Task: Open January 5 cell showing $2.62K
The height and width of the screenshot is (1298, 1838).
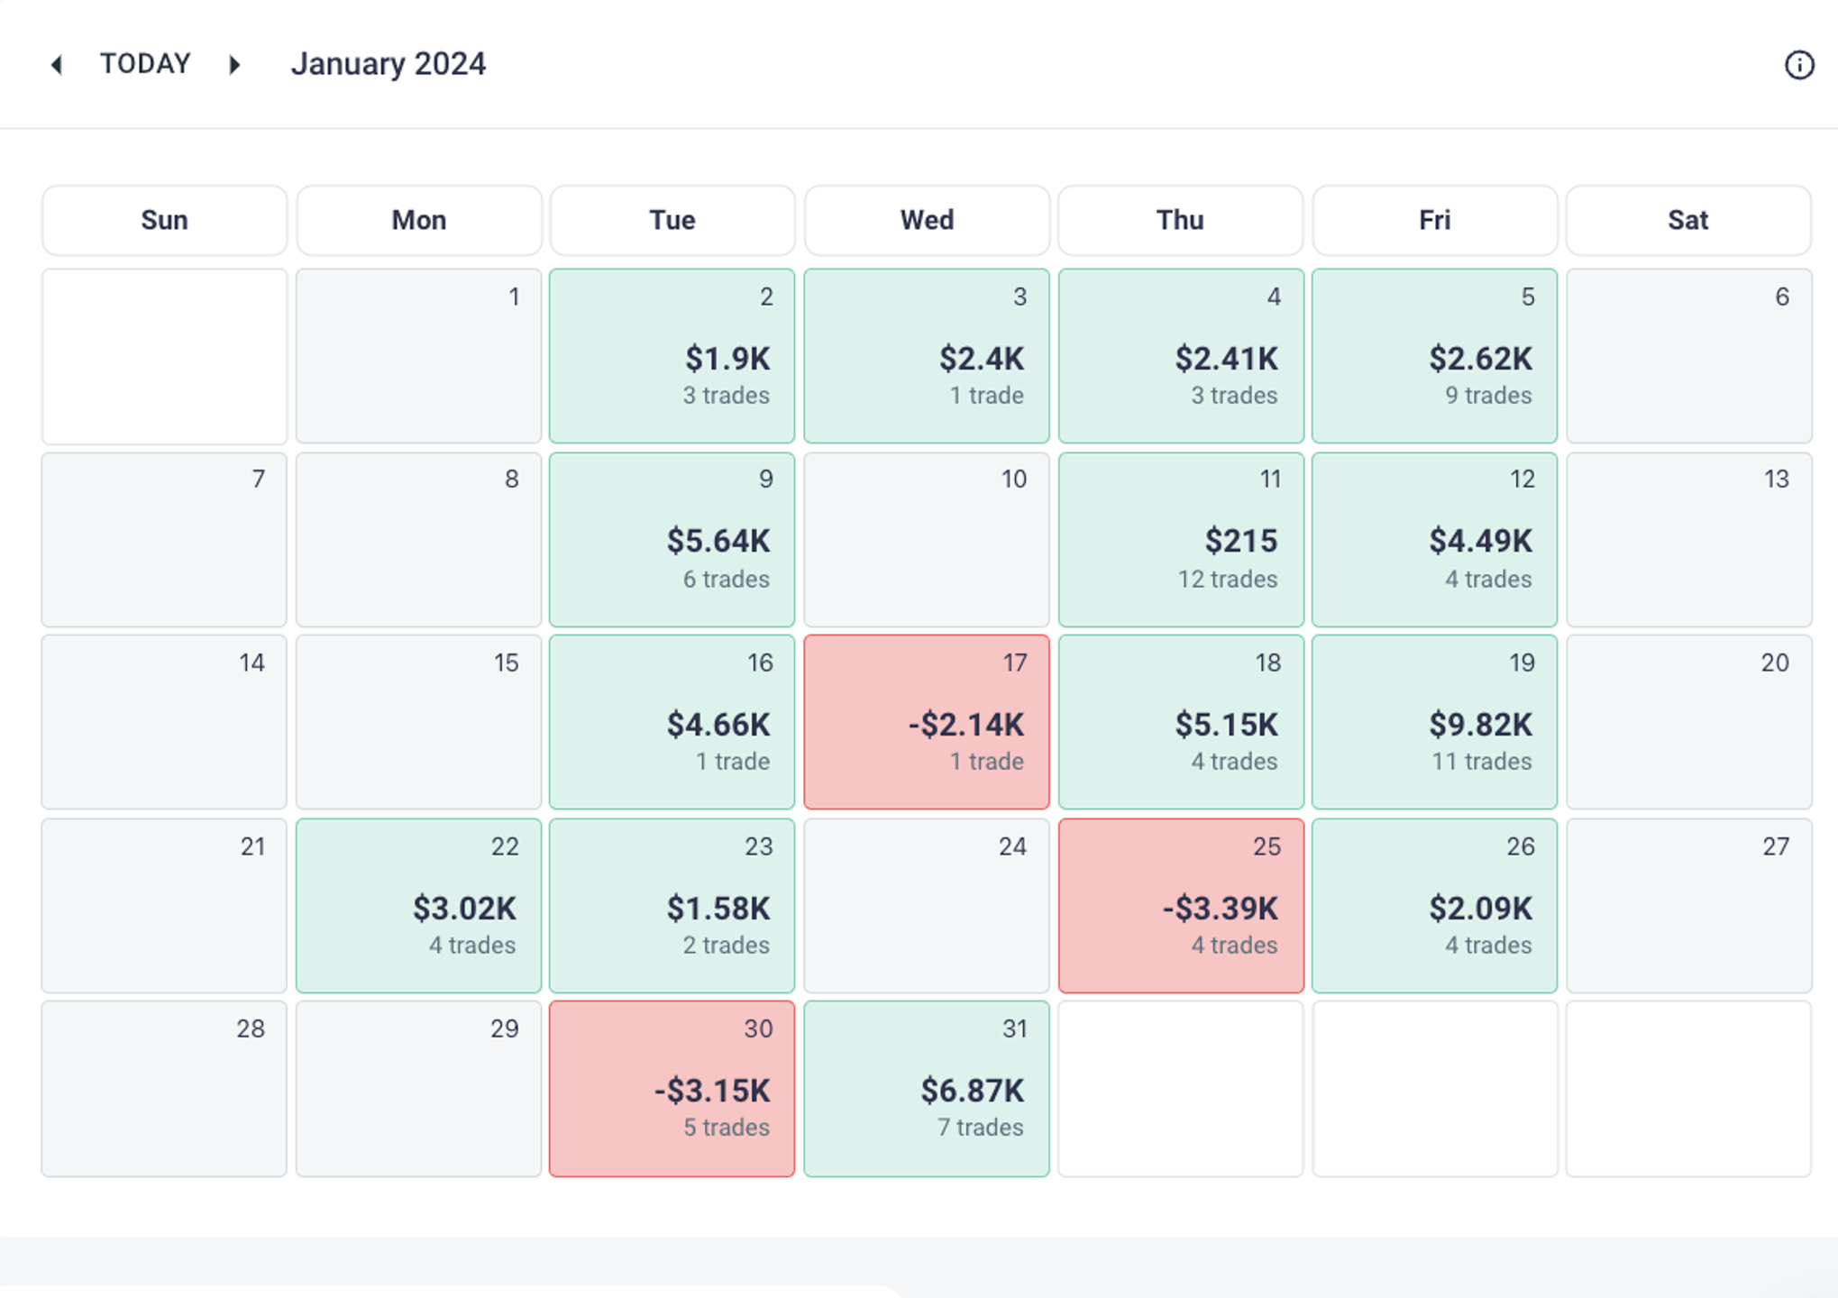Action: point(1435,356)
